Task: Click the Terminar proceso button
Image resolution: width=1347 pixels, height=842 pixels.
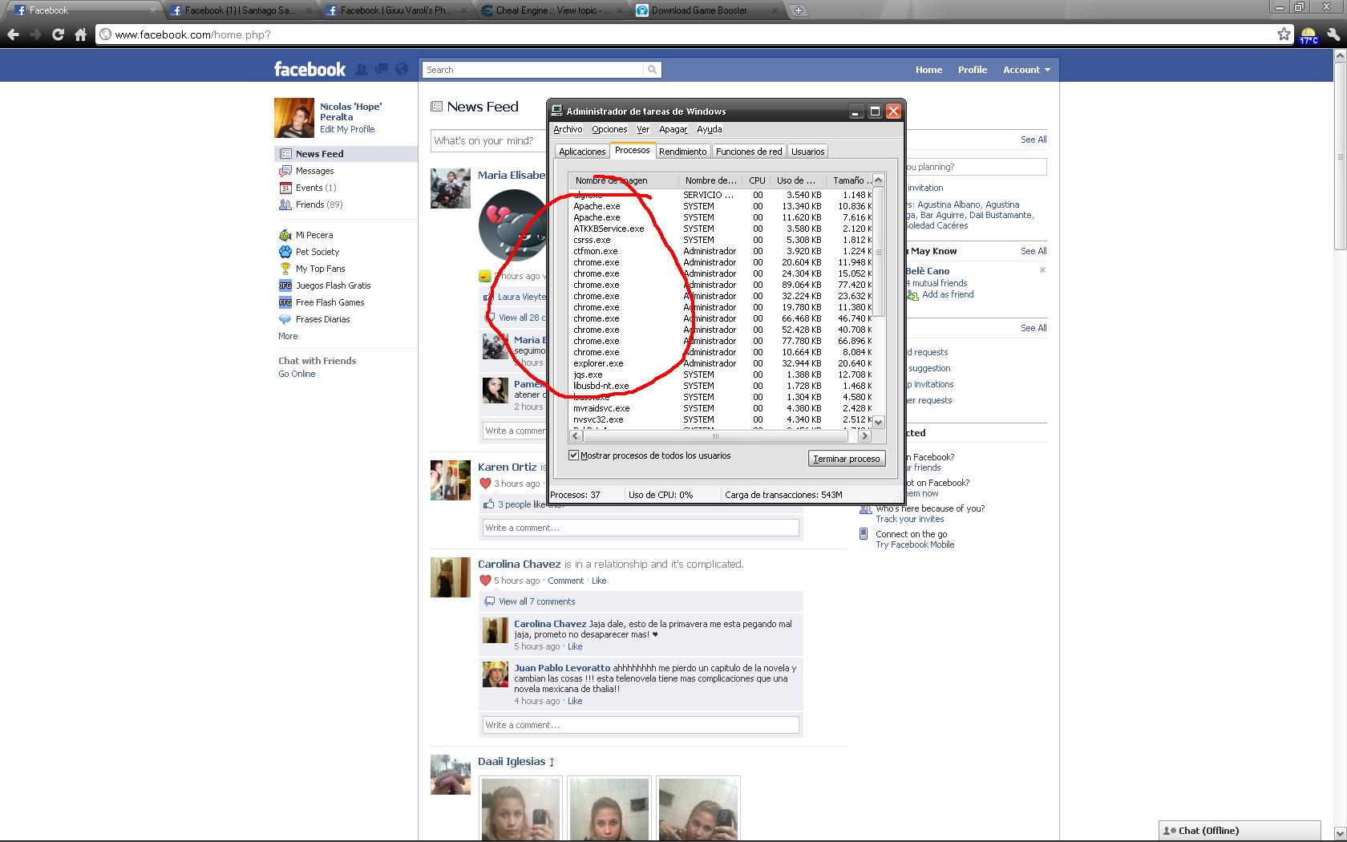Action: pos(847,459)
